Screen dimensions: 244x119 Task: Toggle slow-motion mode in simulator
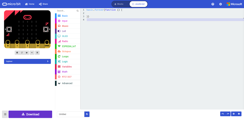click(x=27, y=53)
